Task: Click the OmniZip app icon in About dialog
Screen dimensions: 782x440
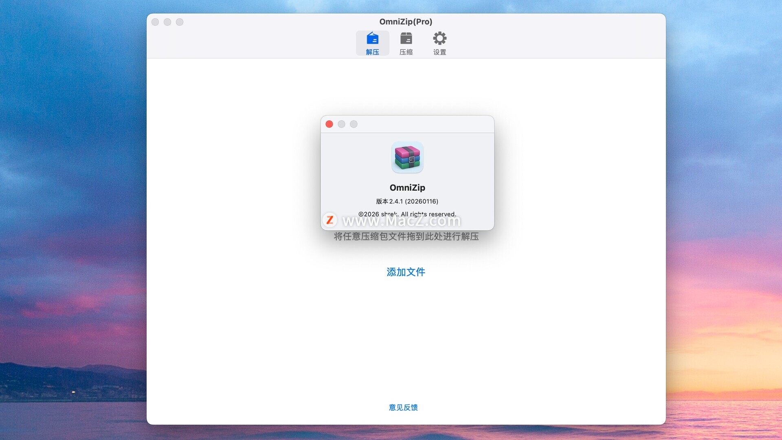Action: coord(407,157)
